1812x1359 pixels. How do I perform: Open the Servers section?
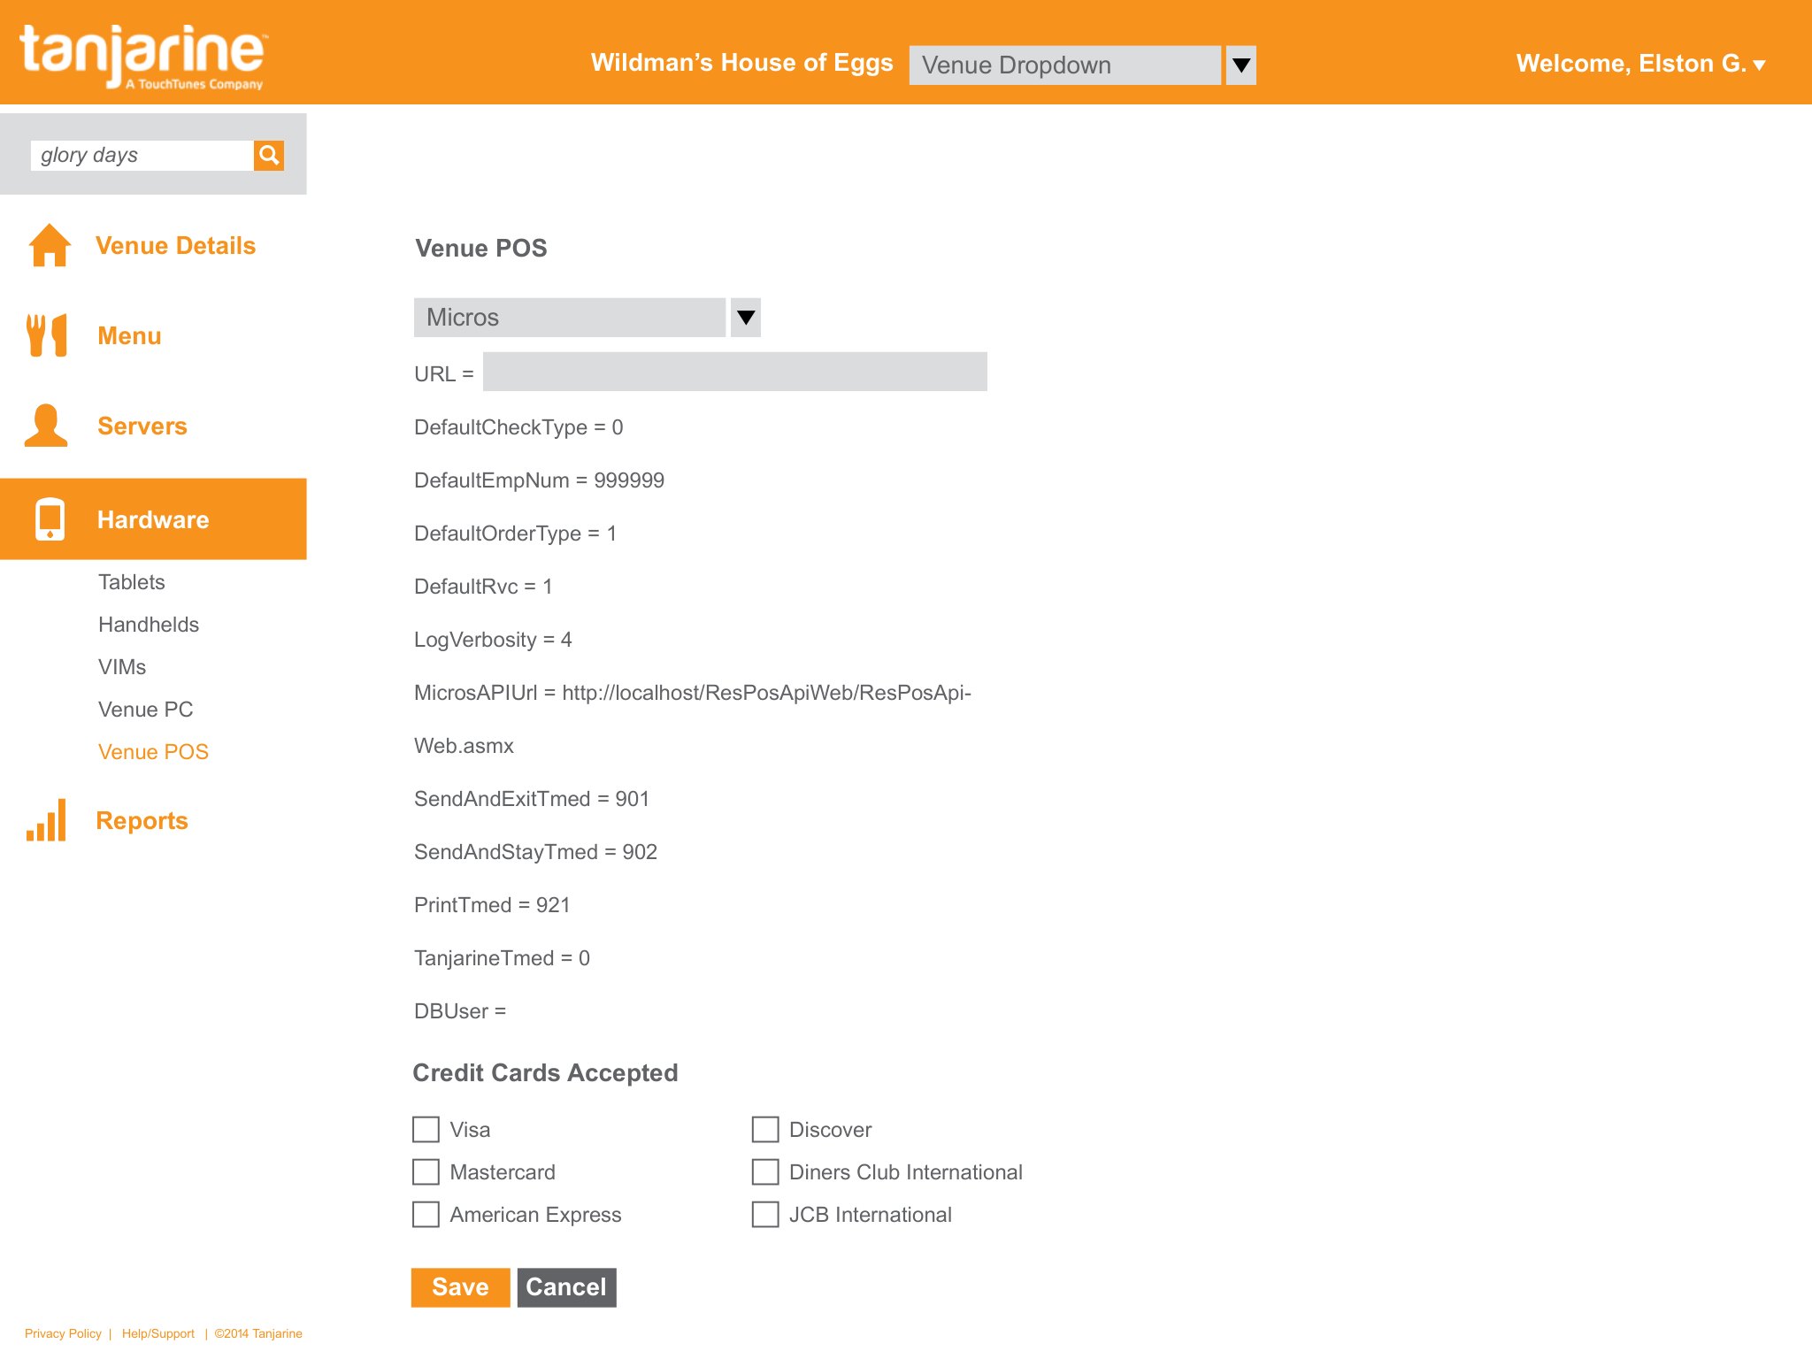coord(142,426)
